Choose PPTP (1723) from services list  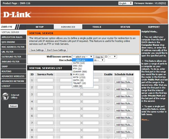coord(83,77)
